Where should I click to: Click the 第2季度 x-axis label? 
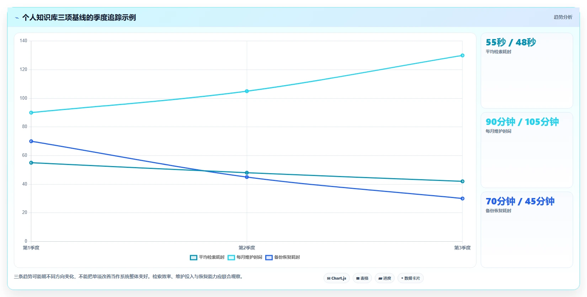pyautogui.click(x=247, y=248)
